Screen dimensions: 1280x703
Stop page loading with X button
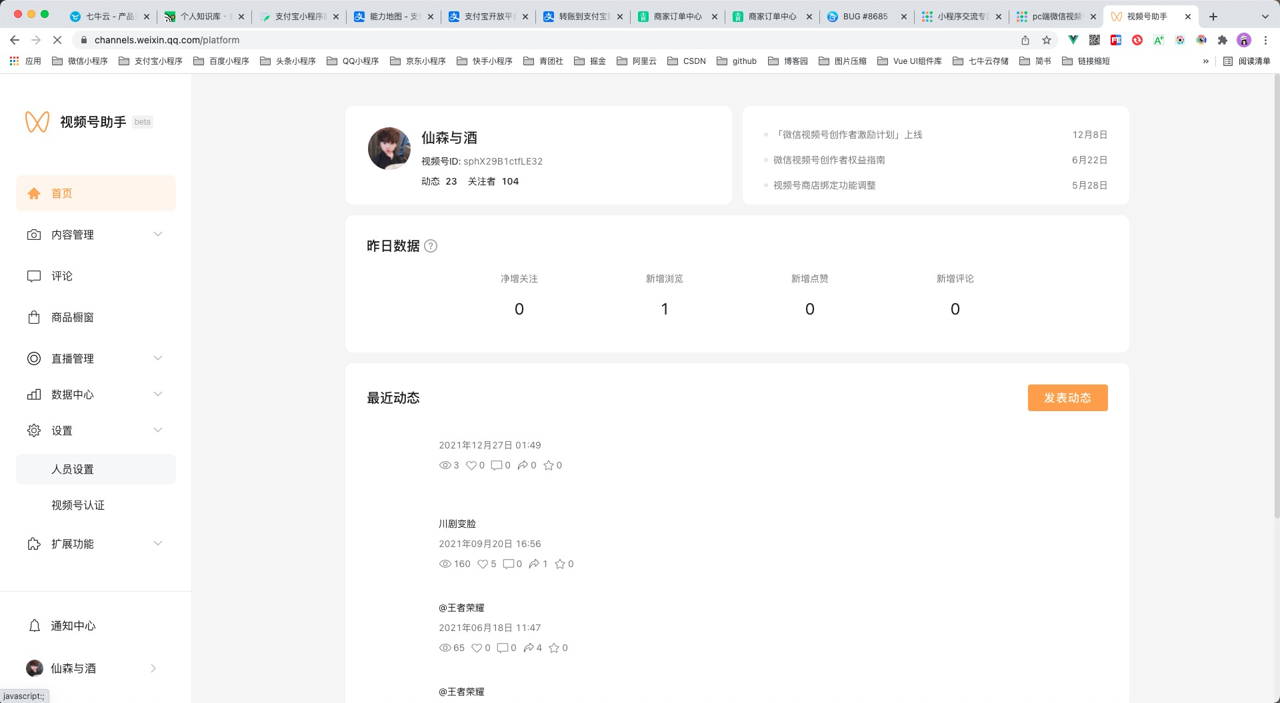57,40
